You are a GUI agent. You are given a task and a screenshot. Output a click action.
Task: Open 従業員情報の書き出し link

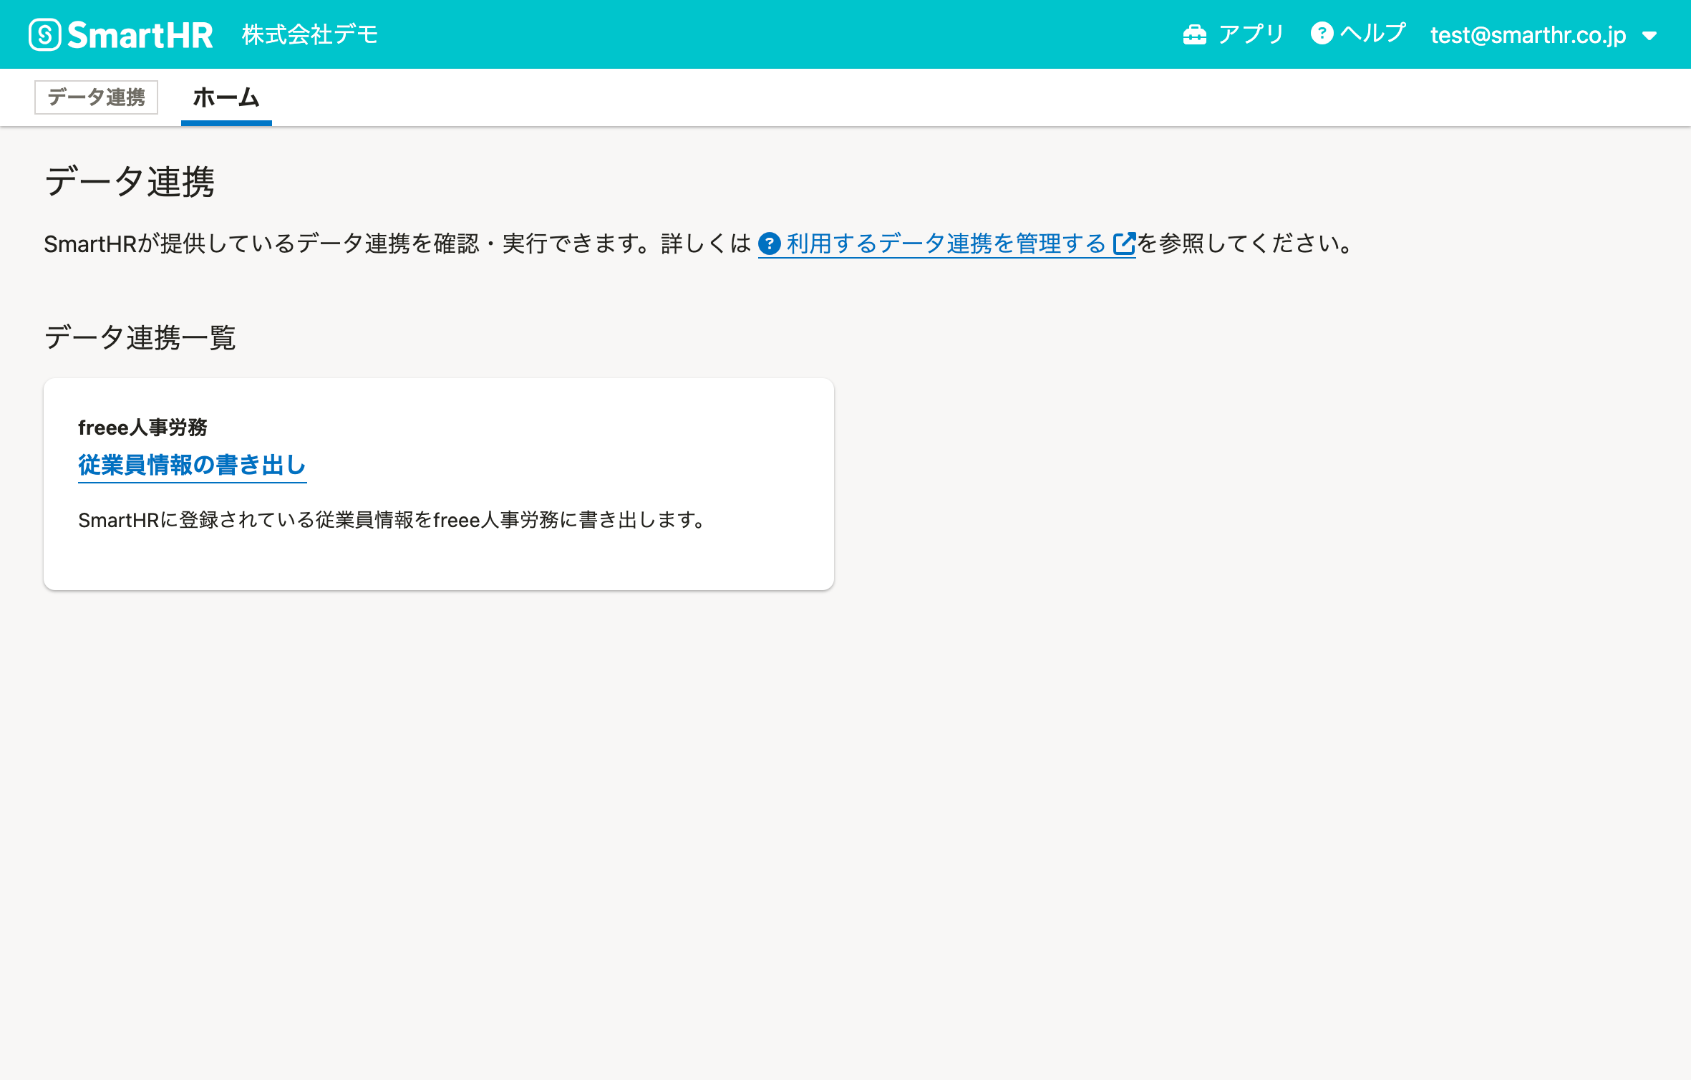pyautogui.click(x=192, y=466)
